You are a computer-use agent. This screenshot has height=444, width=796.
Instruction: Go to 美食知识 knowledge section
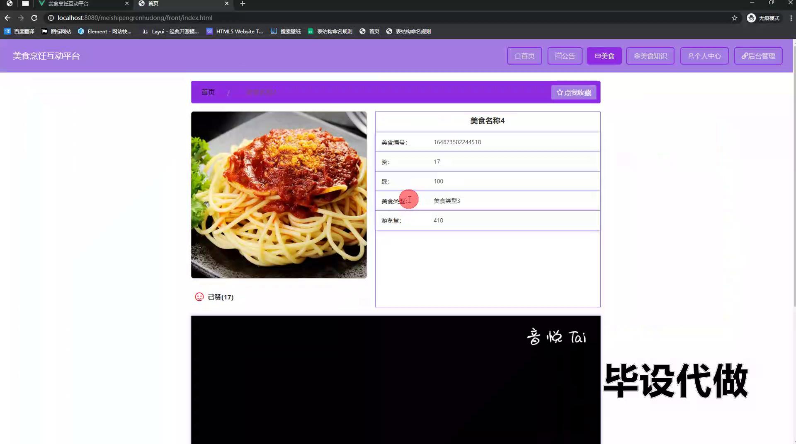point(650,55)
